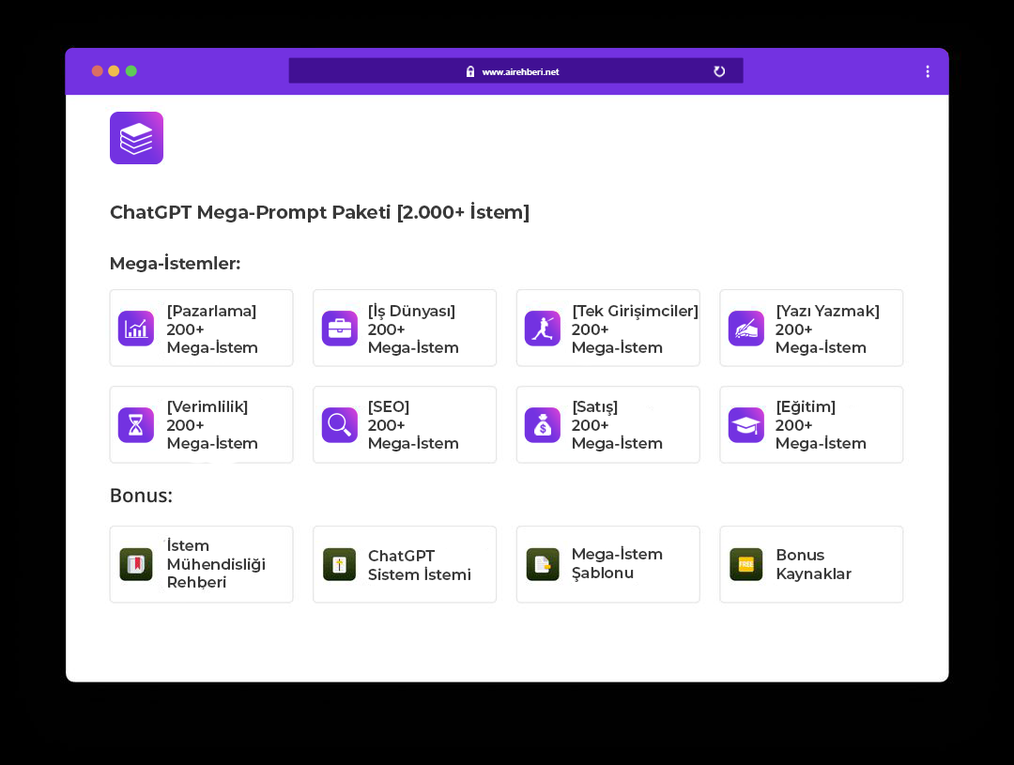Image resolution: width=1014 pixels, height=765 pixels.
Task: Open the ChatGPT Sistem İstemi bonus card
Action: 405,564
